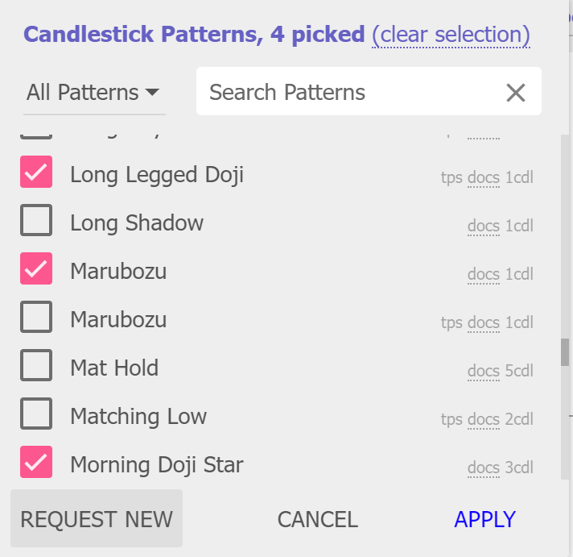Open Matching Low docs link

[x=484, y=419]
